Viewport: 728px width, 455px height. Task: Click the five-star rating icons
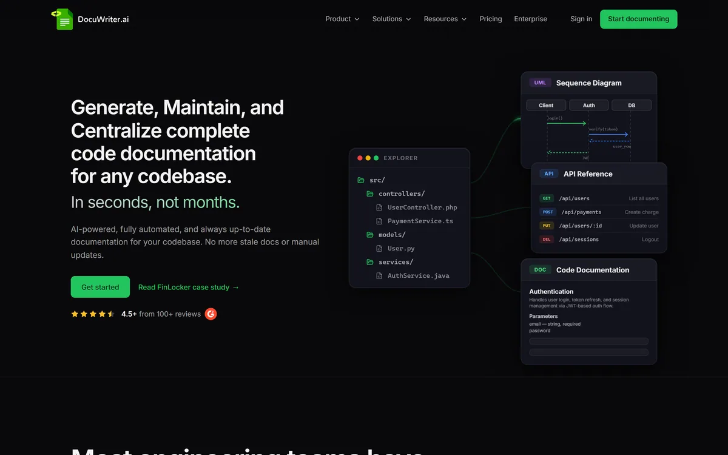[x=93, y=314]
